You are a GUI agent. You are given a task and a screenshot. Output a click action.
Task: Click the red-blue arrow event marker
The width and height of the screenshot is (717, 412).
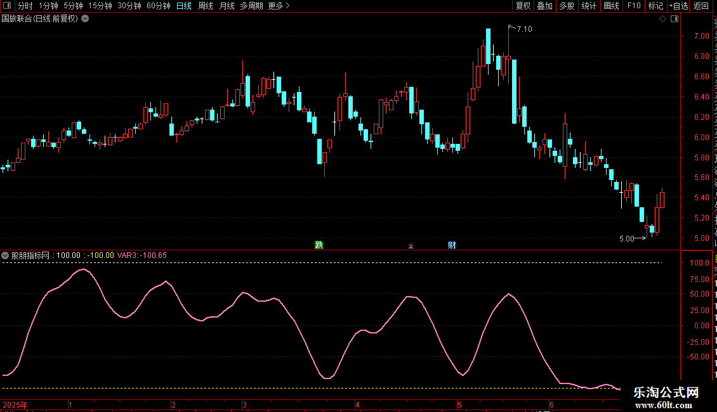click(411, 246)
